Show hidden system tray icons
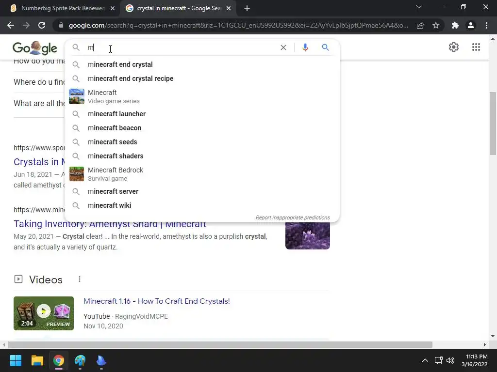Screen dimensions: 497x372 pos(425,360)
